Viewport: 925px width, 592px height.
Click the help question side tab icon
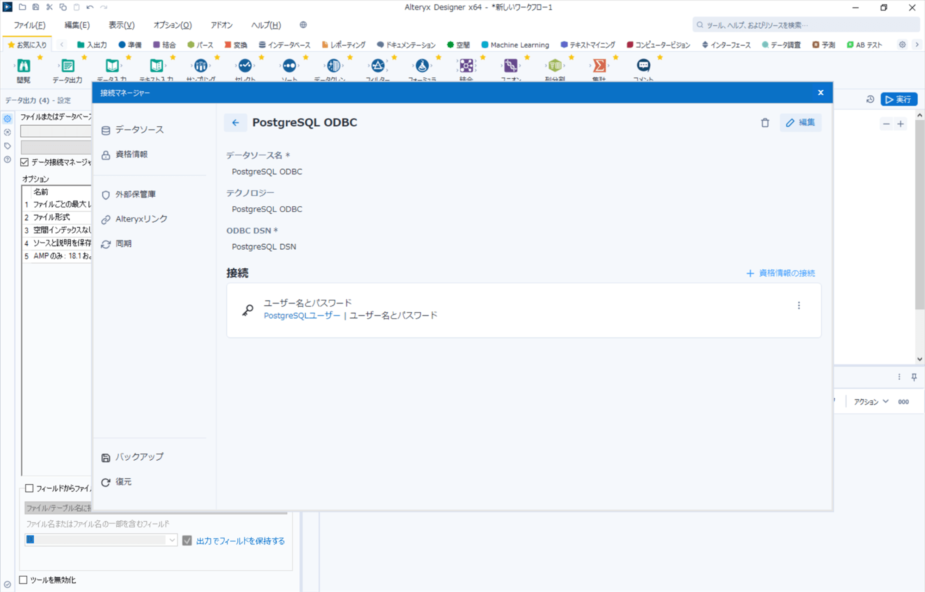(7, 160)
